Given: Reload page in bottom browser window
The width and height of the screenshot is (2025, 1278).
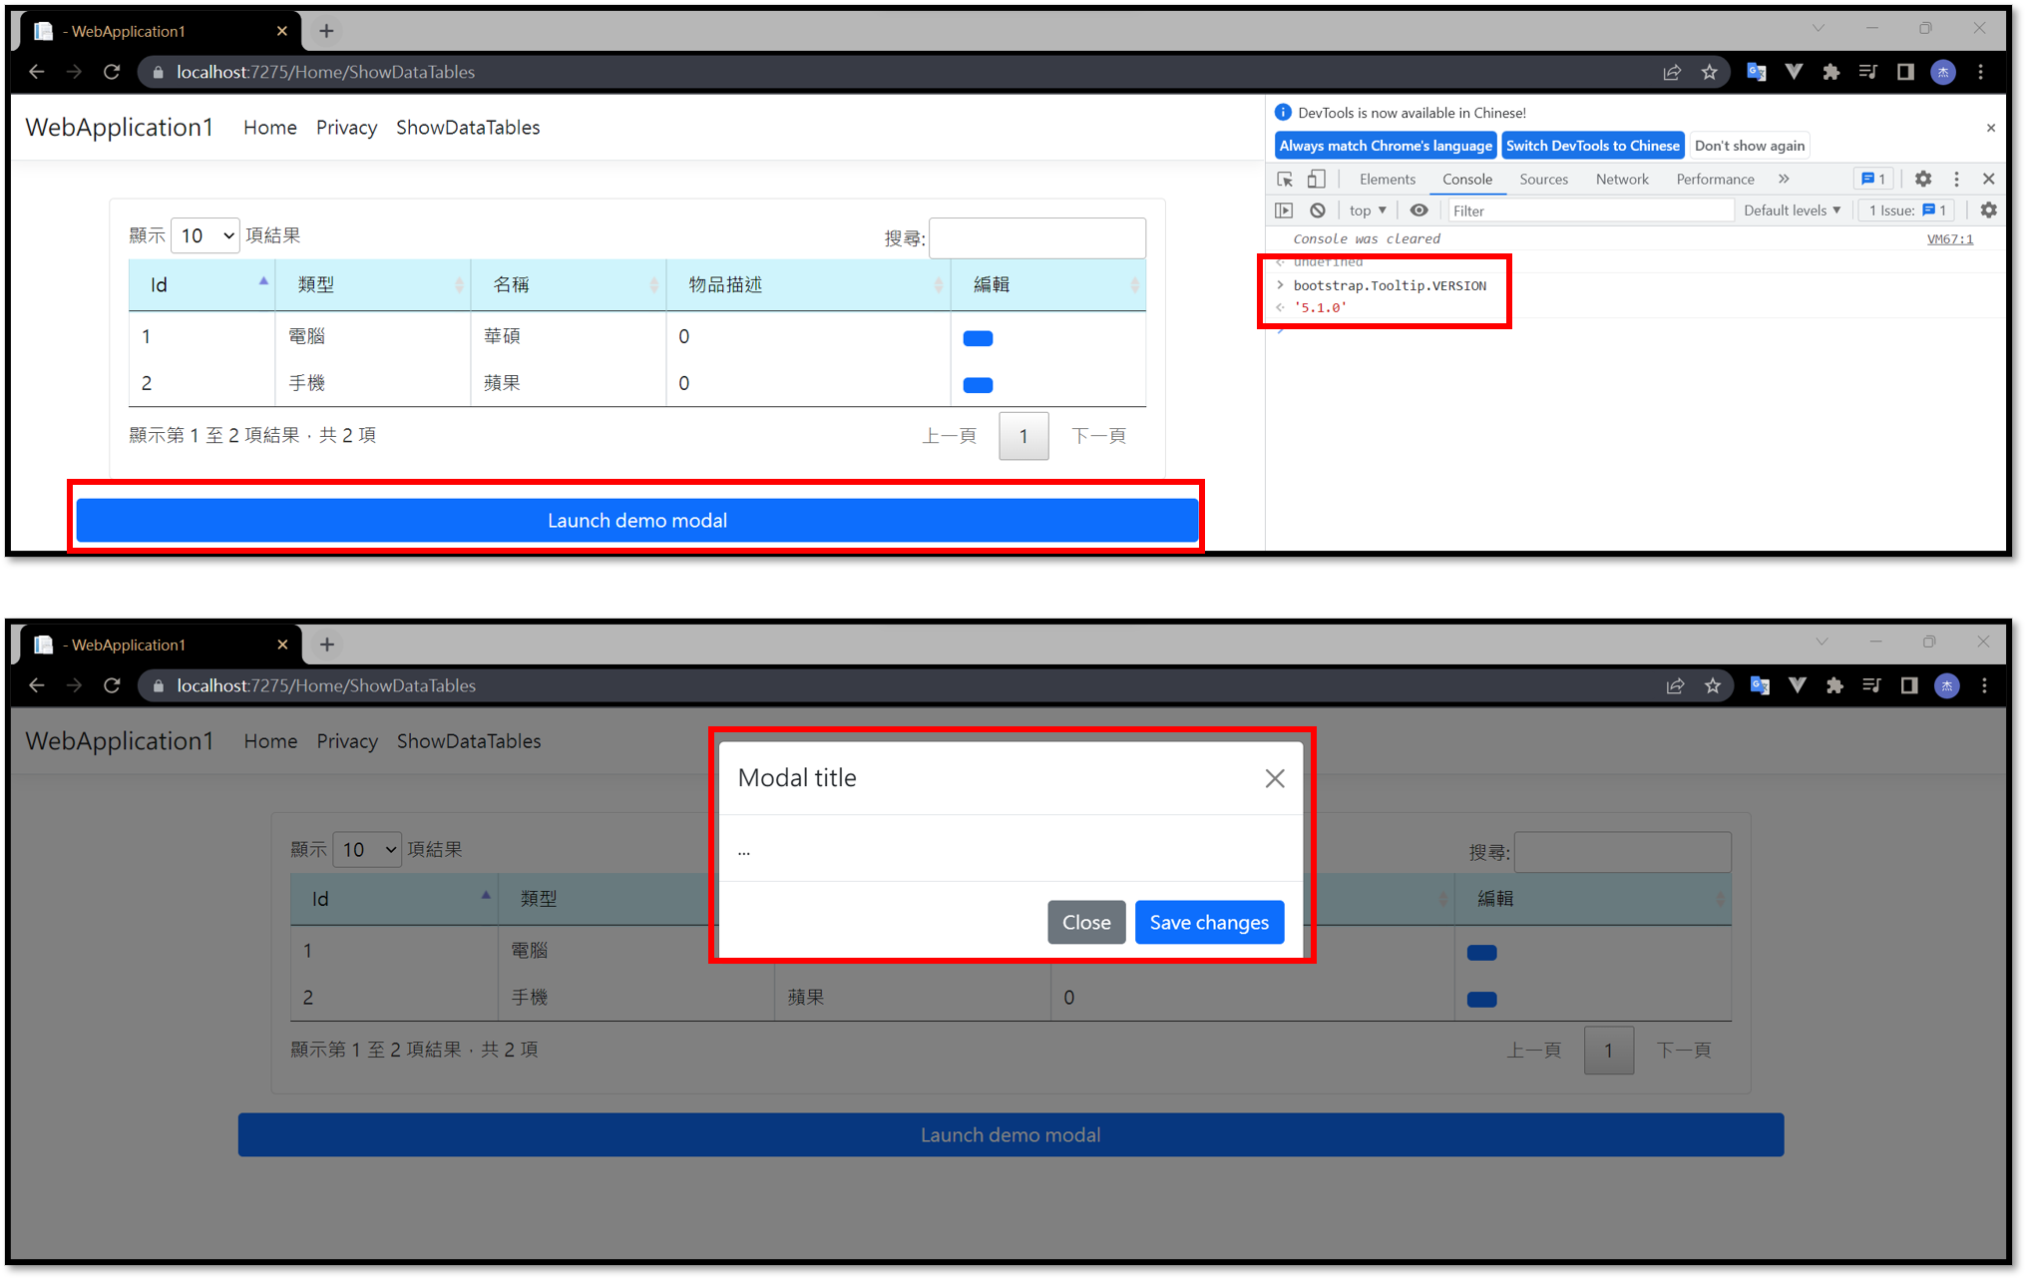Looking at the screenshot, I should point(112,685).
